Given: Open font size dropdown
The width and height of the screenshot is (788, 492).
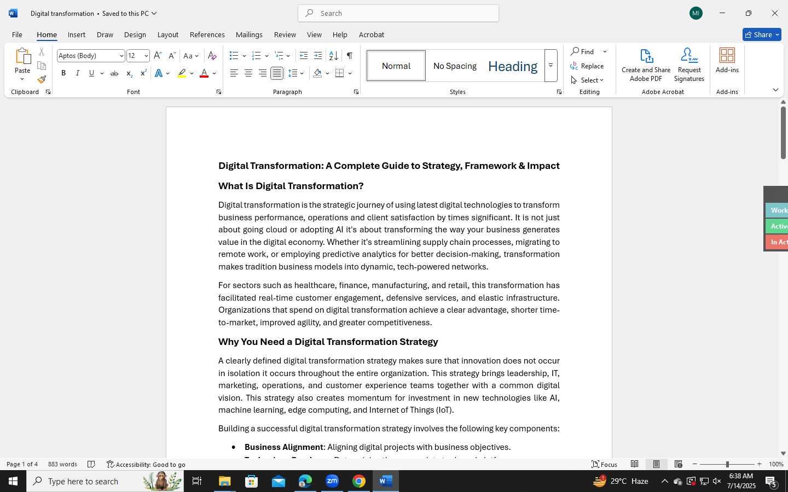Looking at the screenshot, I should coord(146,56).
